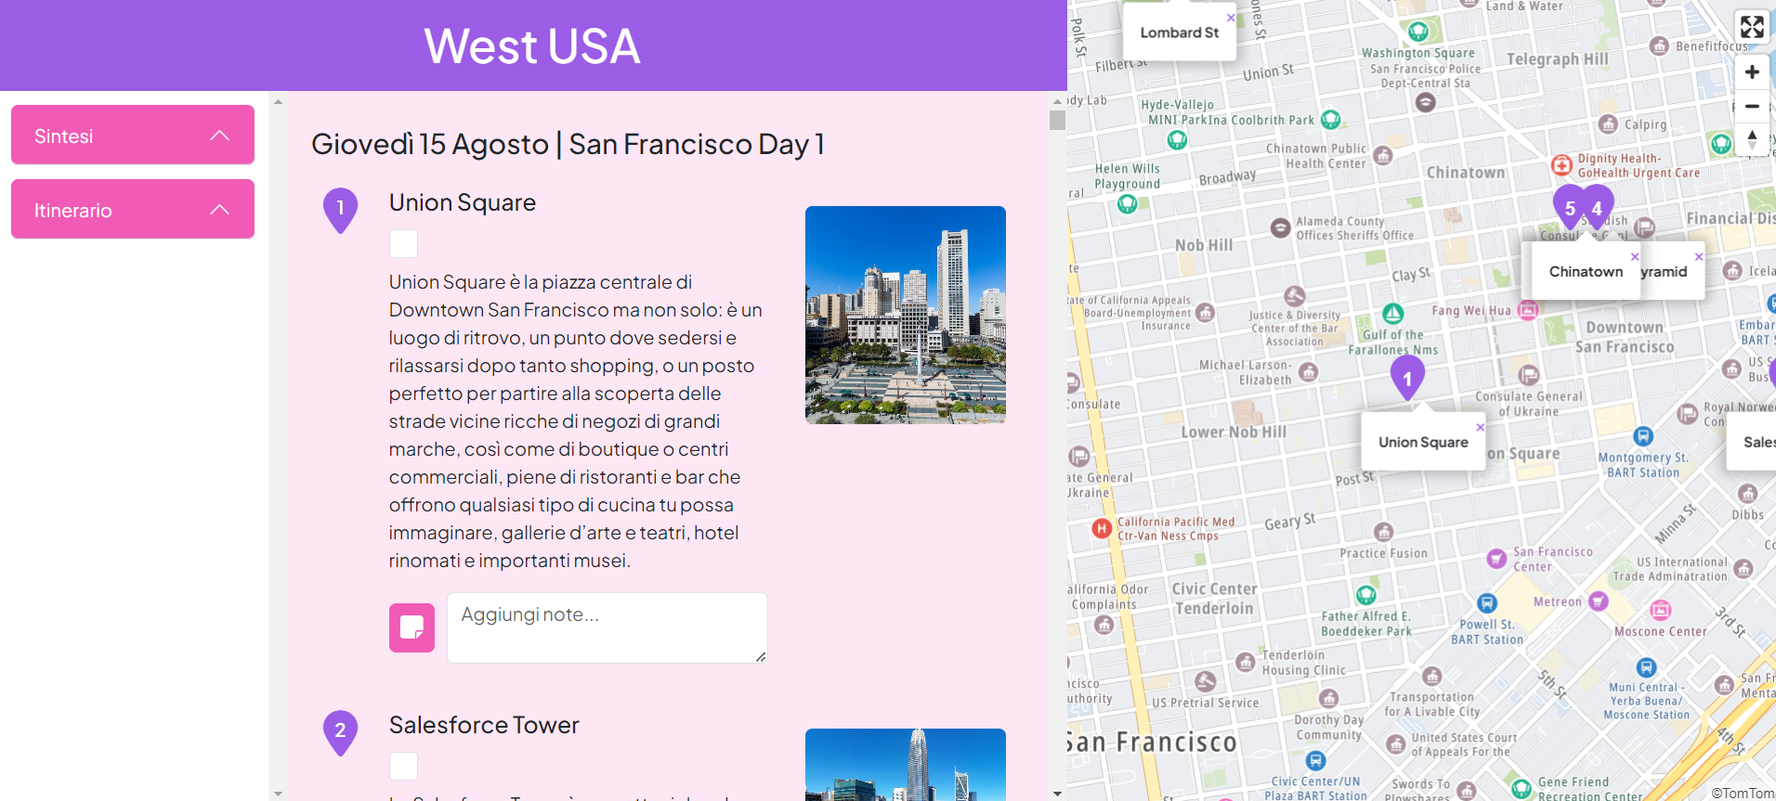Image resolution: width=1776 pixels, height=801 pixels.
Task: Close the Lombard St map popup
Action: [1231, 18]
